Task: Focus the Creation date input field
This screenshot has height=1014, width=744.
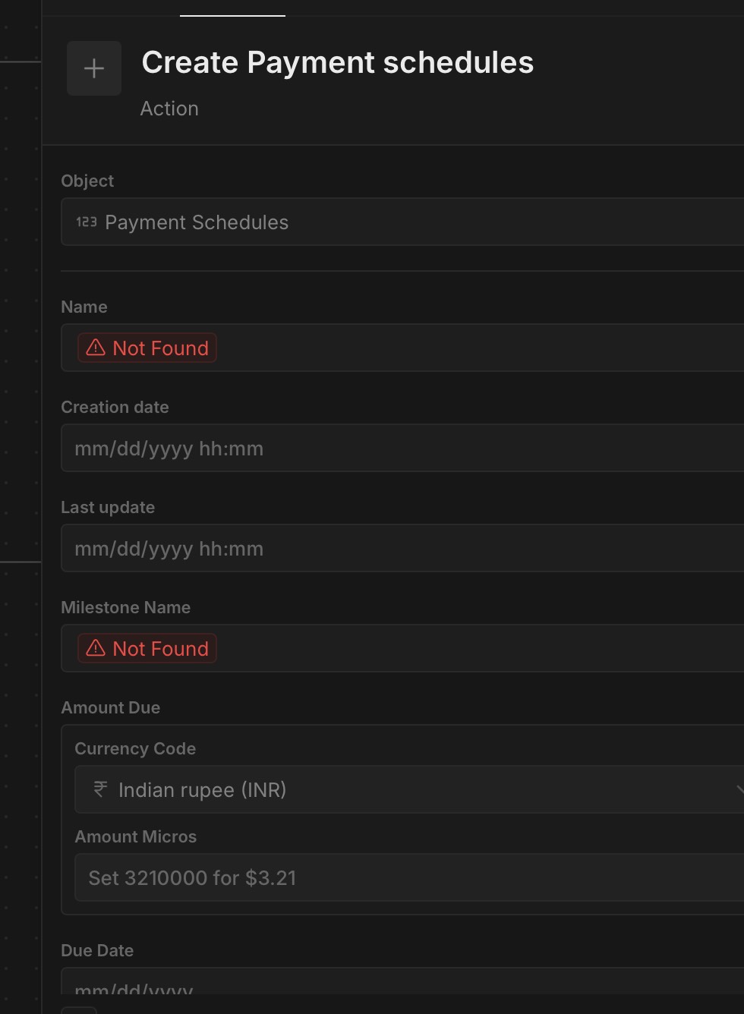Action: (x=402, y=448)
